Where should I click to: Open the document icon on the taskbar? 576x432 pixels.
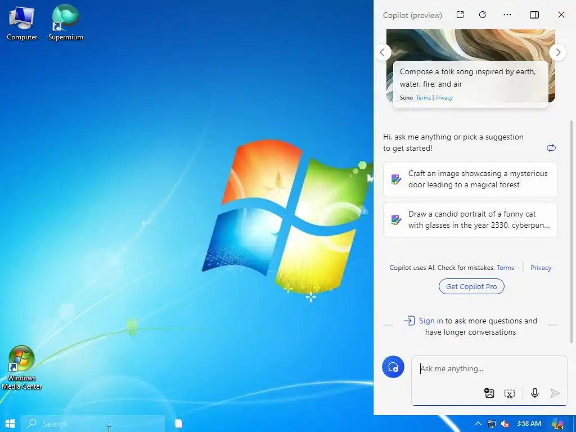point(178,424)
